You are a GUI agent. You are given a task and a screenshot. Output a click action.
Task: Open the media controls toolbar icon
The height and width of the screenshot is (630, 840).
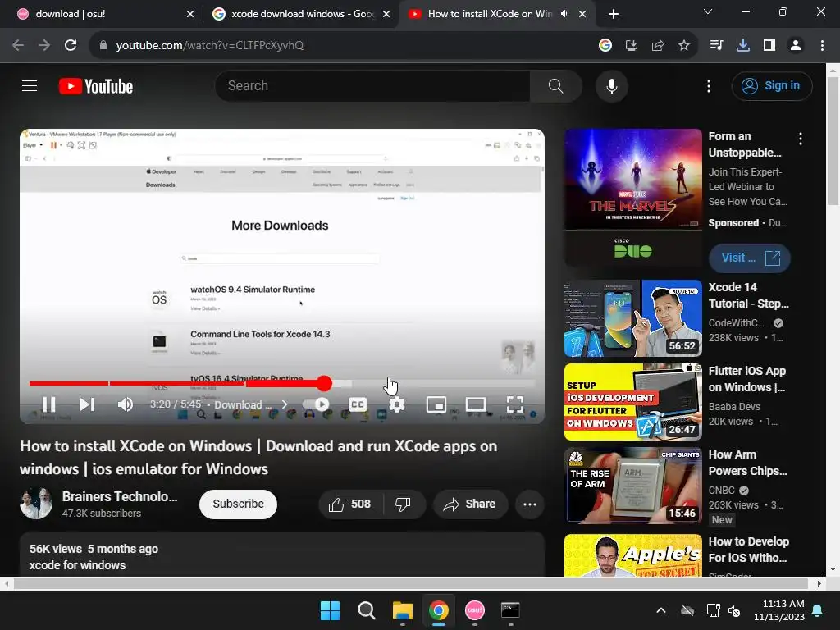pos(716,46)
